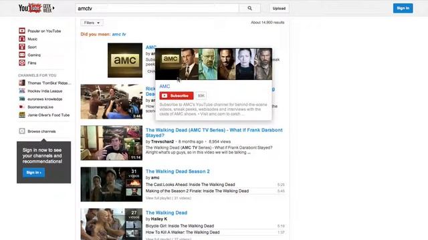The image size is (428, 240).
Task: Open the 11:14 video thumbnail
Action: click(112, 143)
